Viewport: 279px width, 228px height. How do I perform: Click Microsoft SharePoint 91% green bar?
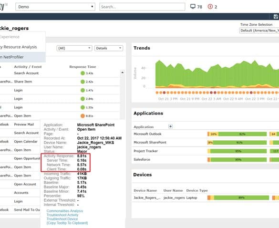(x=240, y=143)
